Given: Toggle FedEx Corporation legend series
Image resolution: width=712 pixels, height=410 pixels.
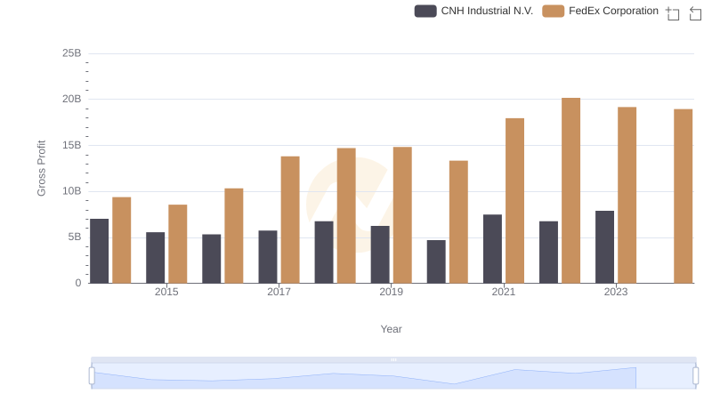Looking at the screenshot, I should 600,11.
